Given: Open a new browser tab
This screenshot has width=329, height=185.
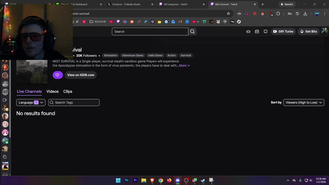Looking at the screenshot, I should pyautogui.click(x=262, y=4).
